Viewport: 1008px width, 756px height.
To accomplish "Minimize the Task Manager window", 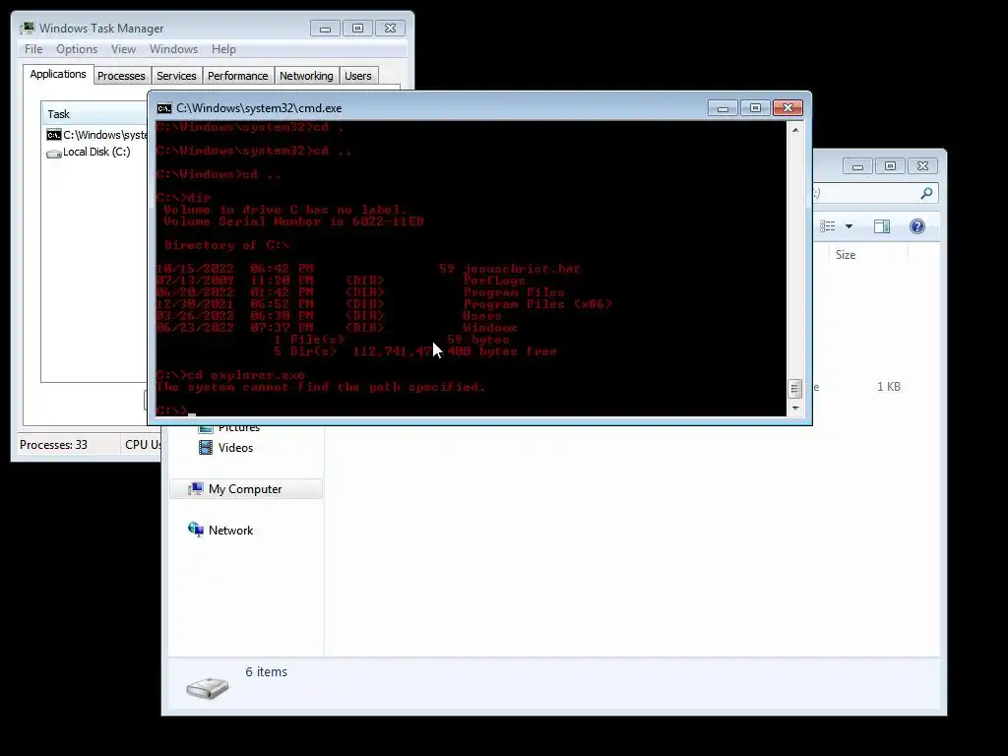I will pyautogui.click(x=325, y=29).
